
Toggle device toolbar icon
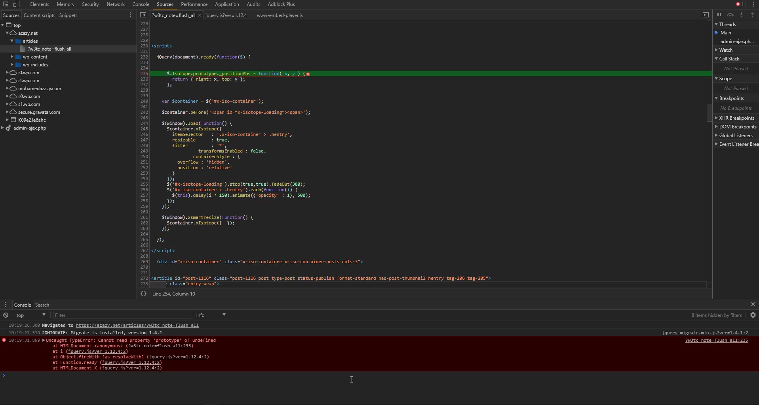[x=16, y=4]
